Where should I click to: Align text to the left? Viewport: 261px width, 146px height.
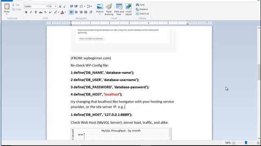(71, 12)
